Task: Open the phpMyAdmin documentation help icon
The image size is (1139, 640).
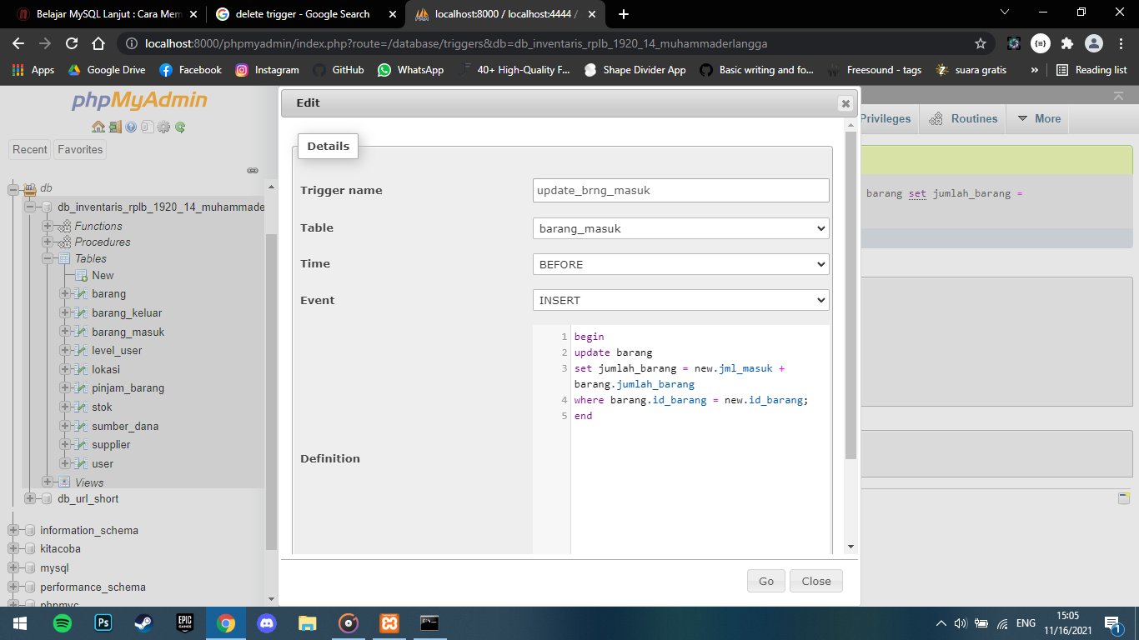Action: [131, 127]
